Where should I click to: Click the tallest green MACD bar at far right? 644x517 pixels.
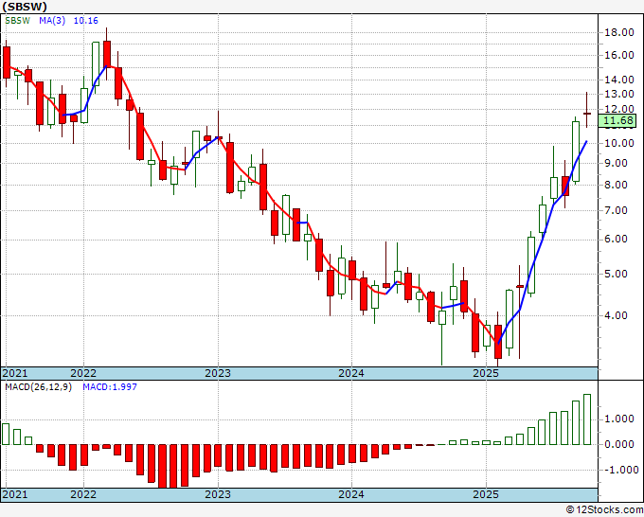coord(587,419)
